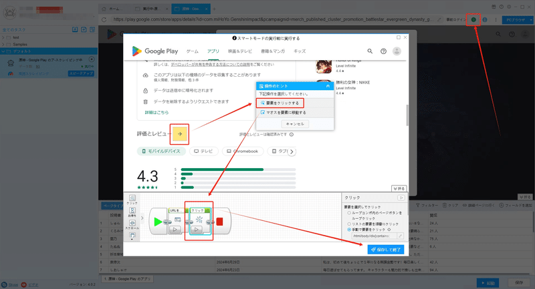This screenshot has width=535, height=289.
Task: Open the ゲーム tab in Google Play
Action: [193, 51]
